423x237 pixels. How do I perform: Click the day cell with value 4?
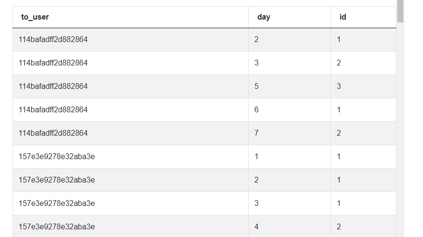coord(256,227)
